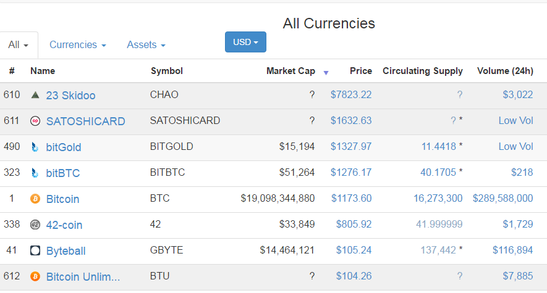Image resolution: width=547 pixels, height=293 pixels.
Task: Open the Byteball currency link
Action: click(x=66, y=251)
